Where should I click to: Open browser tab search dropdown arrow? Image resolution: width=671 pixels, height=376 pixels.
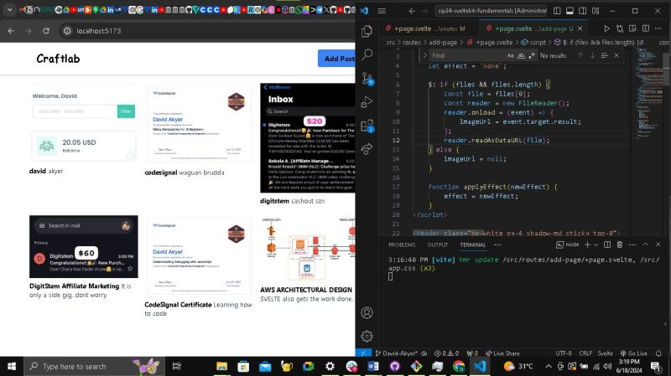9,9
